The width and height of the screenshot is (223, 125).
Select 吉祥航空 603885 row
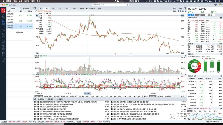(20, 21)
